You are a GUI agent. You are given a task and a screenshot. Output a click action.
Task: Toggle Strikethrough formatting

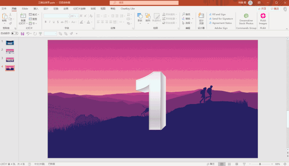pyautogui.click(x=62, y=22)
